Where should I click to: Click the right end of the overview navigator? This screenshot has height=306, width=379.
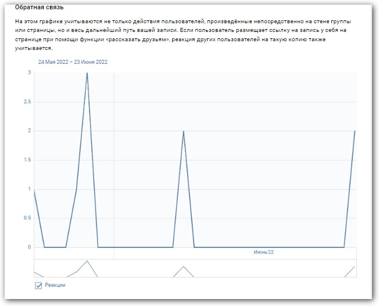(353, 268)
